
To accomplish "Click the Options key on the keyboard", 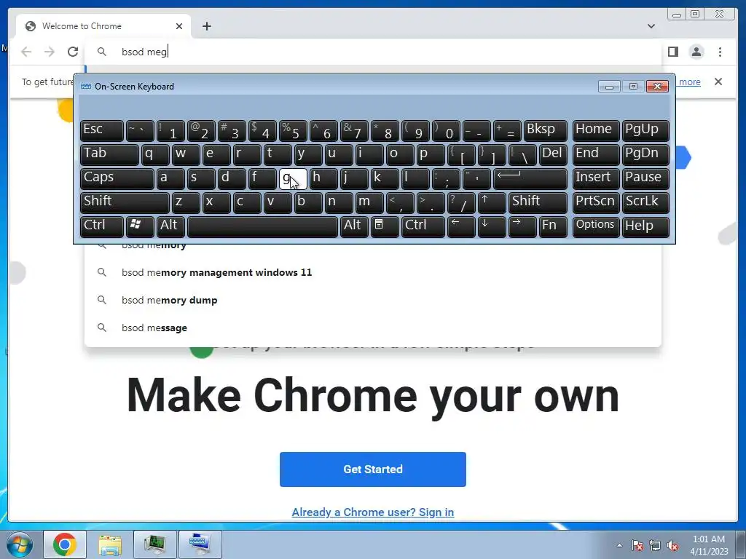I will (596, 226).
